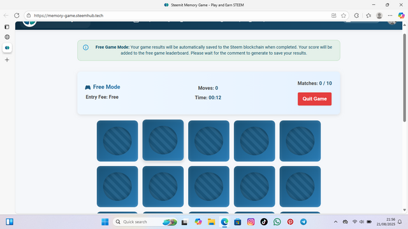Open the Windows Start menu
Image resolution: width=408 pixels, height=229 pixels.
[105, 222]
